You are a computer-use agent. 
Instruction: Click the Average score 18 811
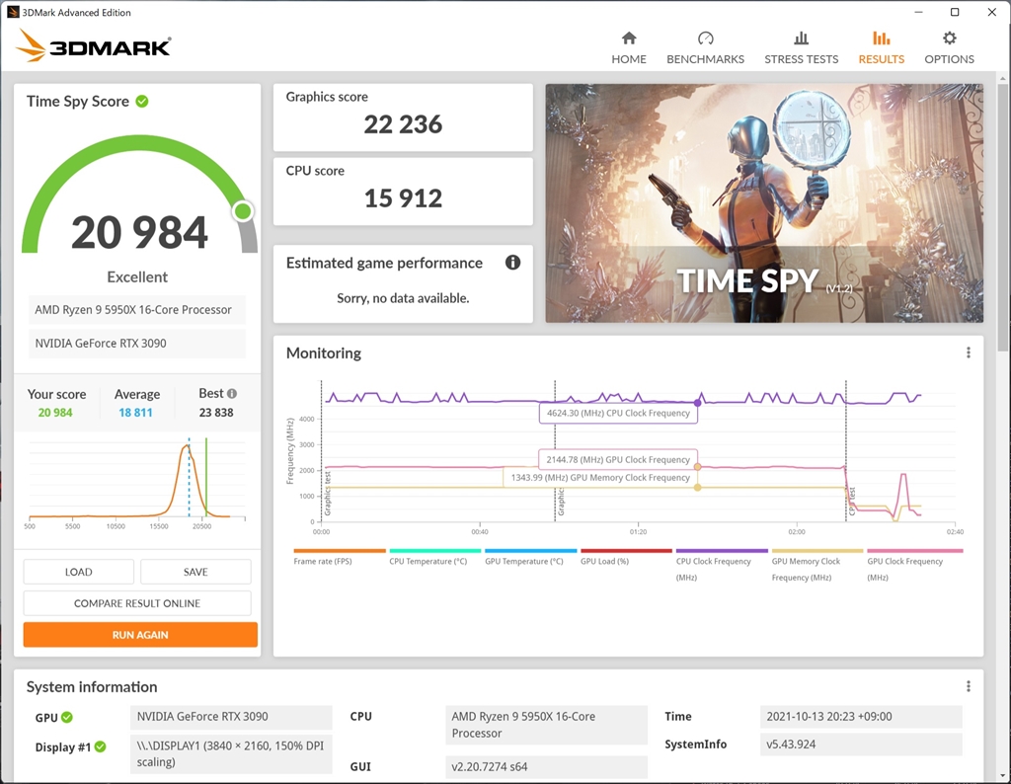coord(135,413)
